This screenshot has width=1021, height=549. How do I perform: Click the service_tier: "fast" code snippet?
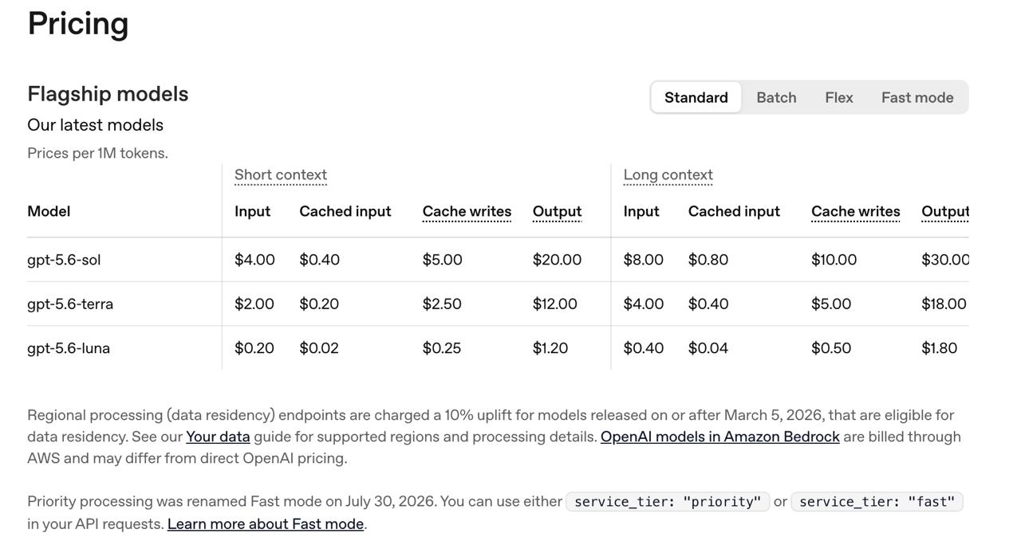(877, 502)
